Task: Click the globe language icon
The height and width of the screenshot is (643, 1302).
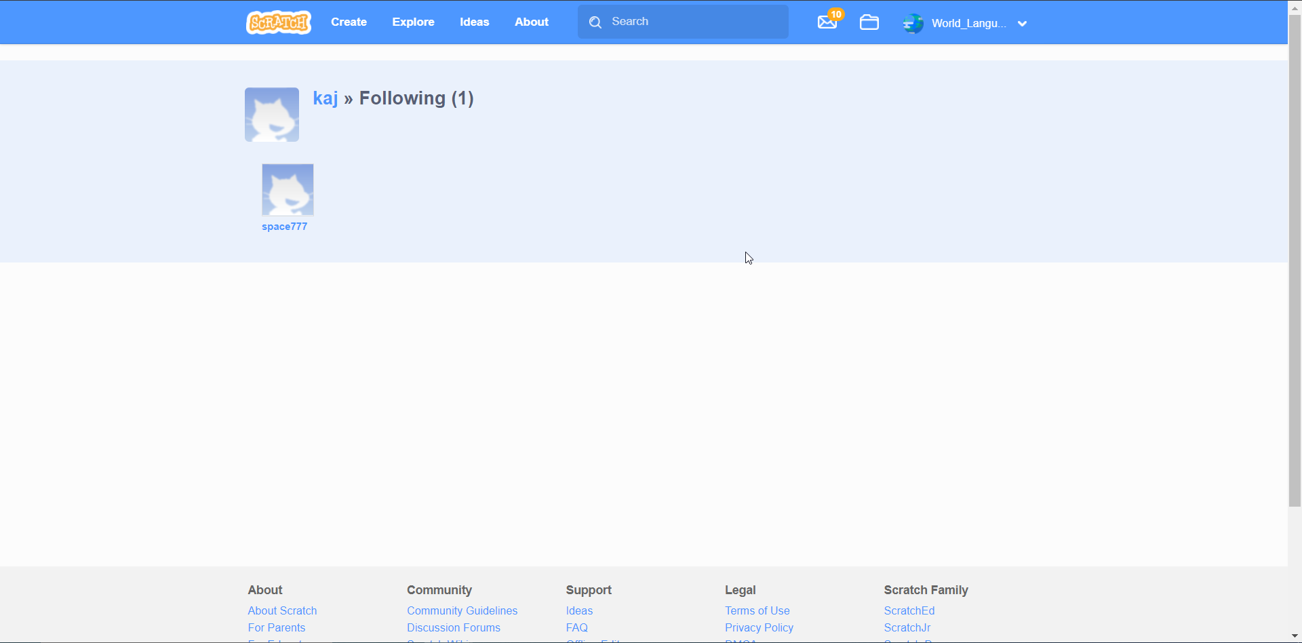Action: point(913,22)
